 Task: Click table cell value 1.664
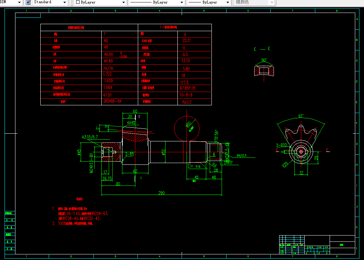click(108, 87)
